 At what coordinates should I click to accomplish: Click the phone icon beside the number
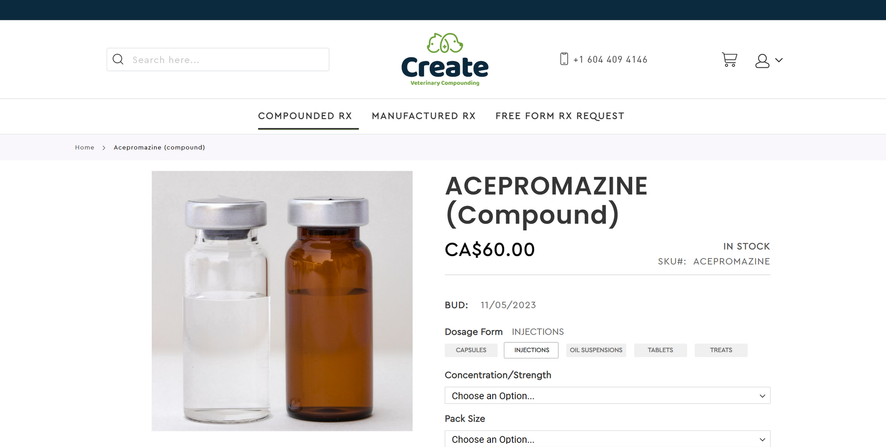pyautogui.click(x=564, y=59)
